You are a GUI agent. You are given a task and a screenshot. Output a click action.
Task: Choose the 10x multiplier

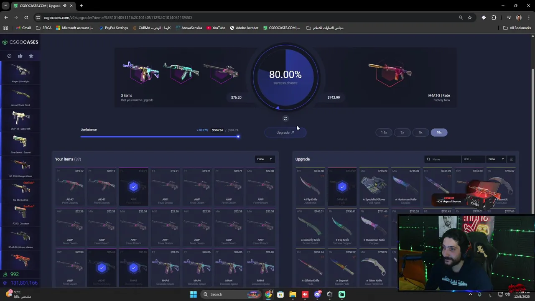(439, 133)
